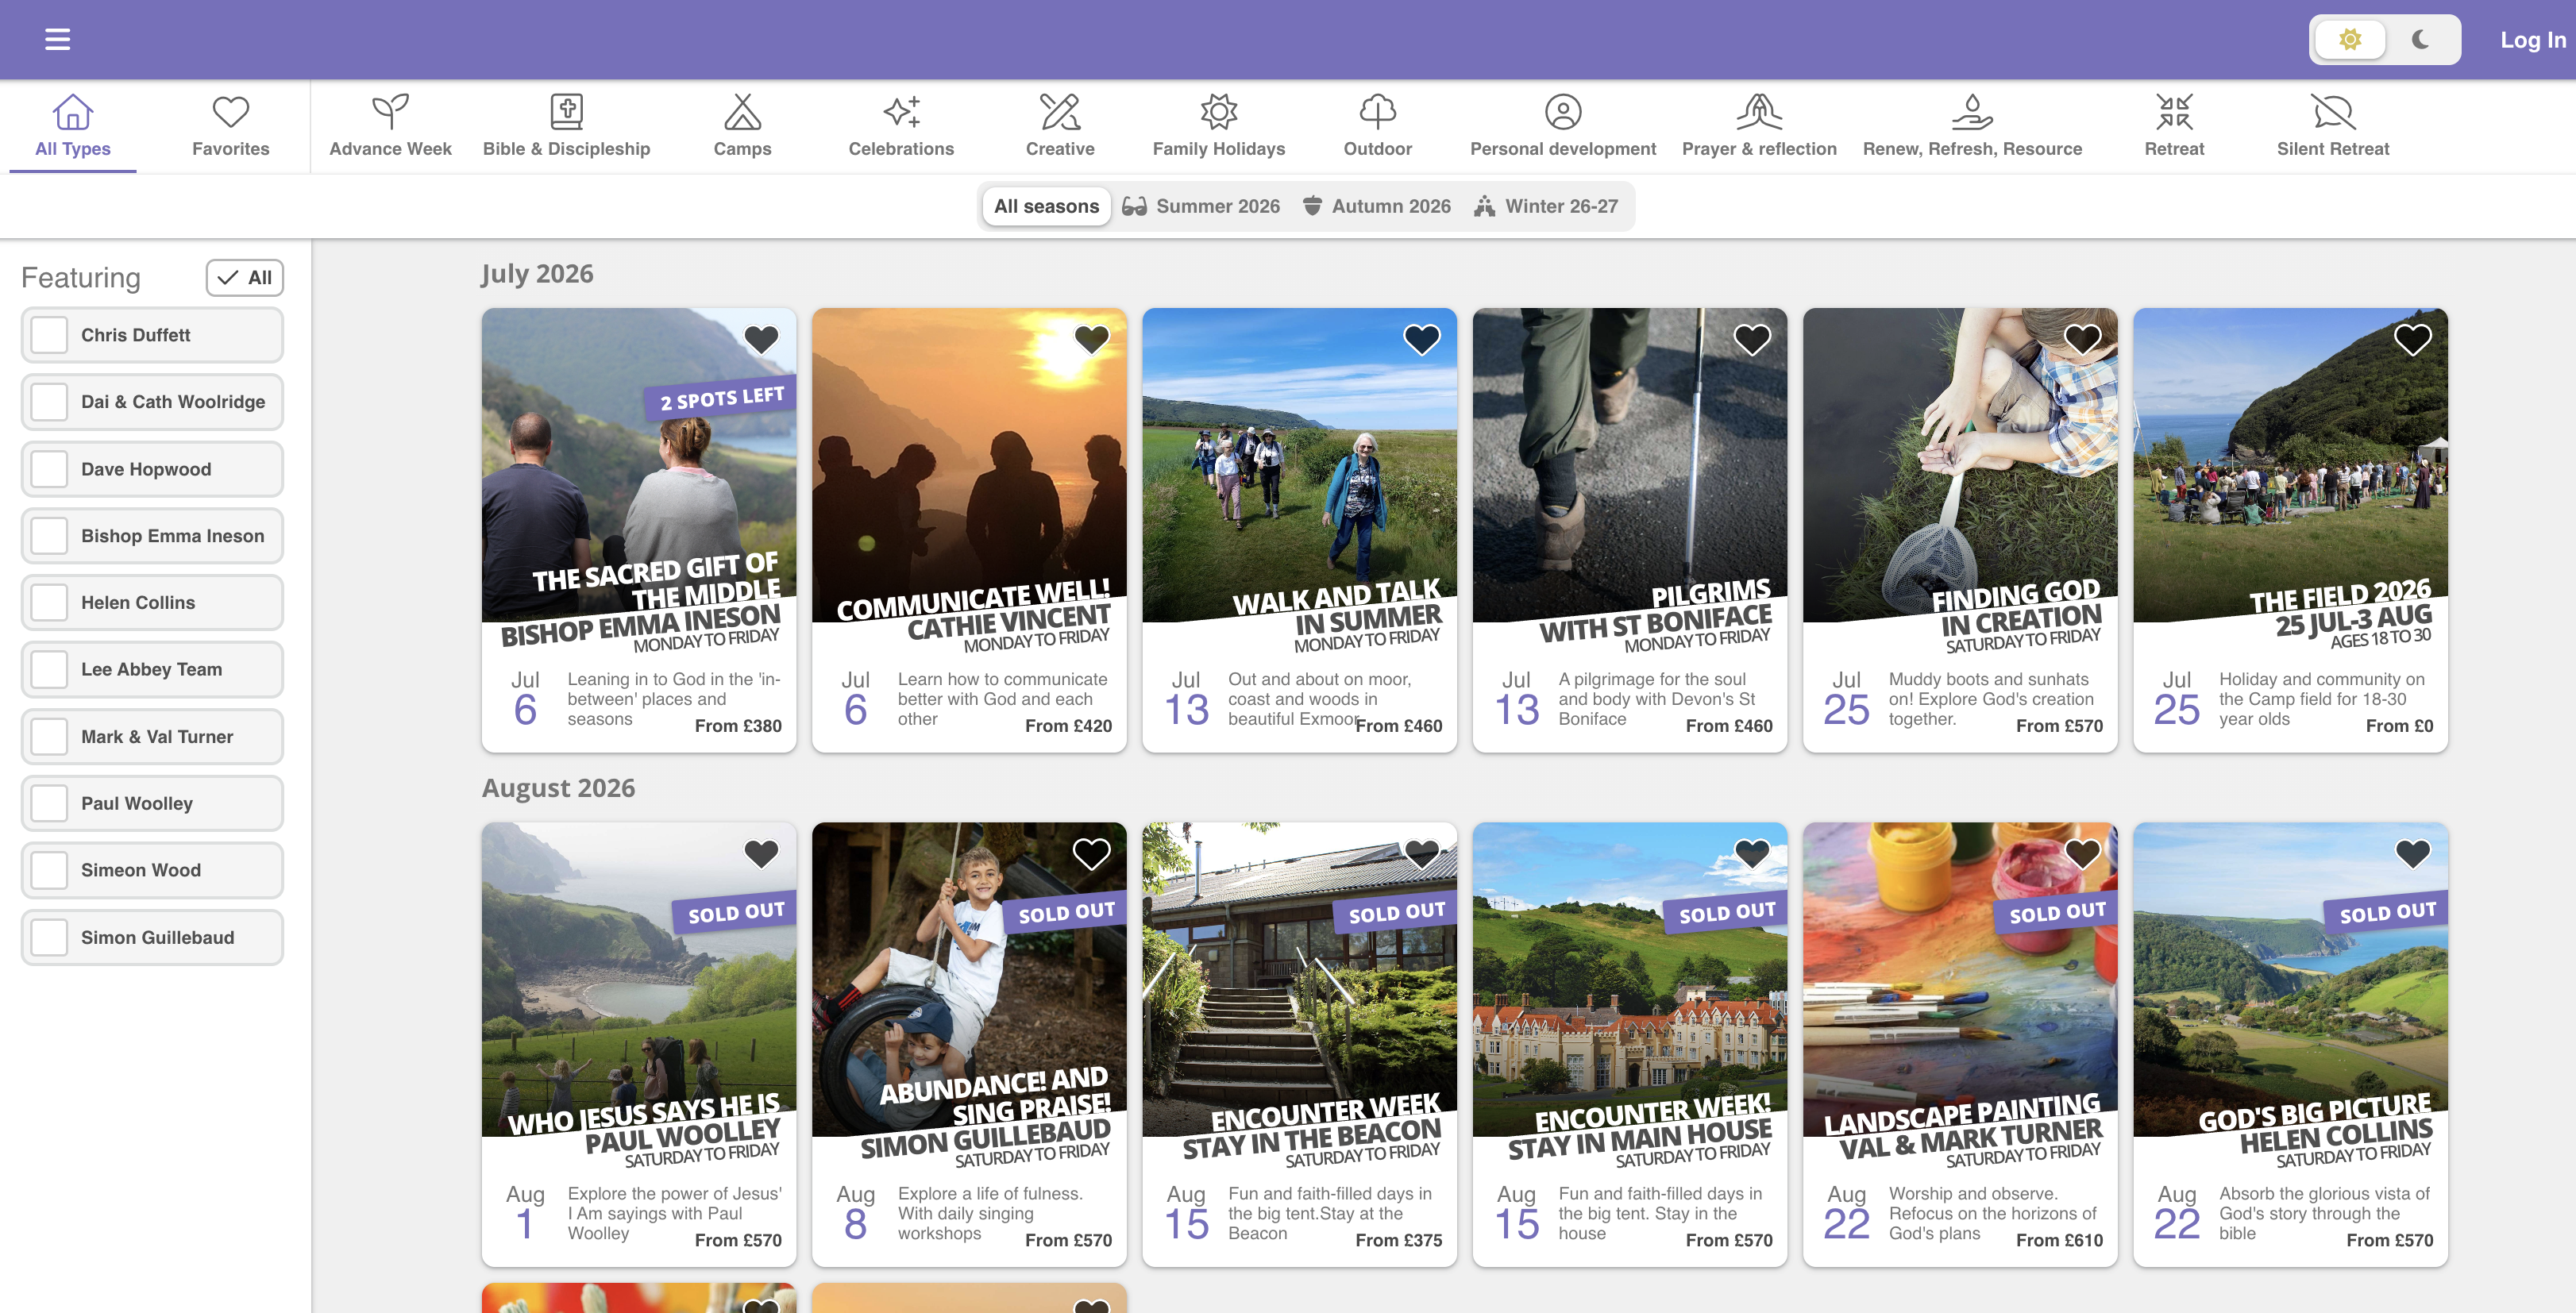Image resolution: width=2576 pixels, height=1313 pixels.
Task: Favorite Encounter Week Main House event
Action: (x=1752, y=854)
